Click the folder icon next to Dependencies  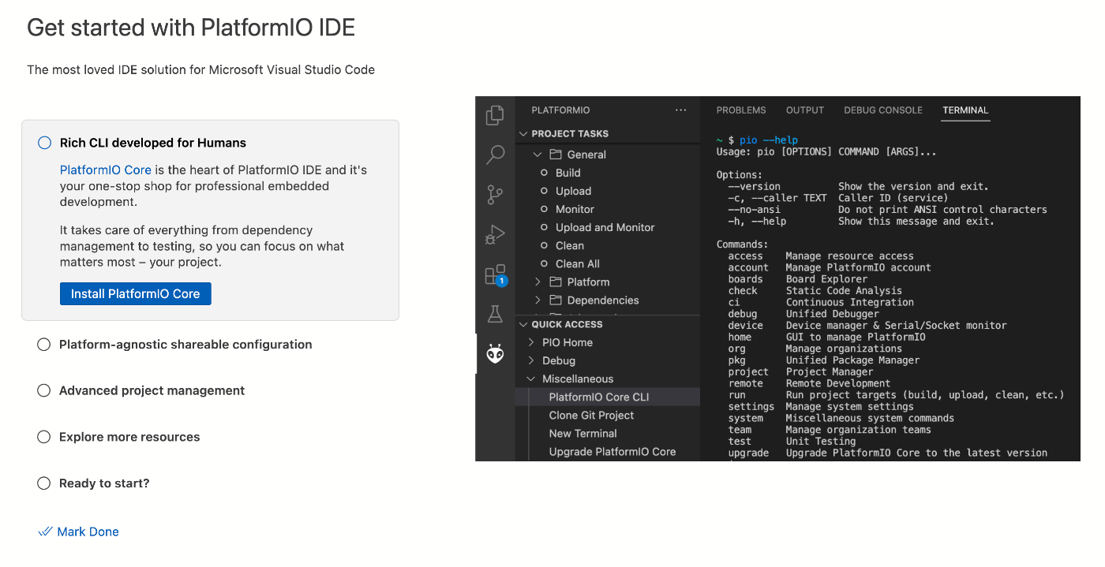555,300
